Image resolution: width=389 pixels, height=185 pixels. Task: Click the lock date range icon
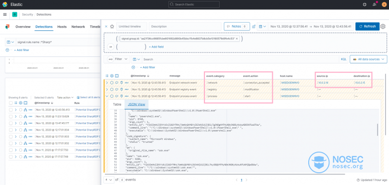254,26
